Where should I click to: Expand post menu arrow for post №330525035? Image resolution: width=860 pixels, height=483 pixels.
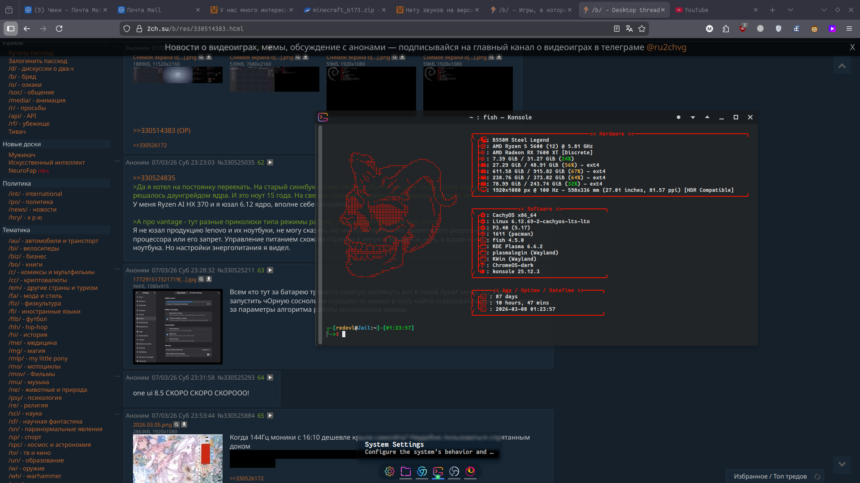pyautogui.click(x=270, y=162)
